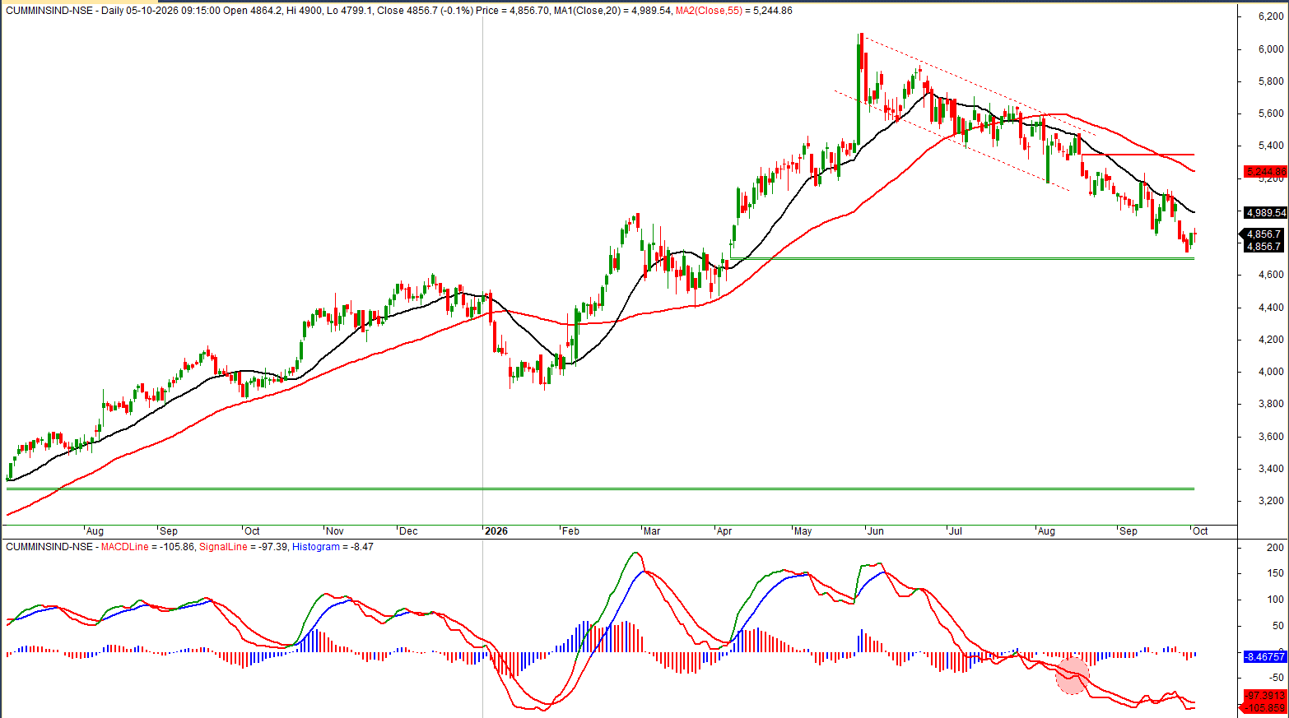Click the "Mar" label on the time axis
The width and height of the screenshot is (1289, 718).
click(x=652, y=531)
